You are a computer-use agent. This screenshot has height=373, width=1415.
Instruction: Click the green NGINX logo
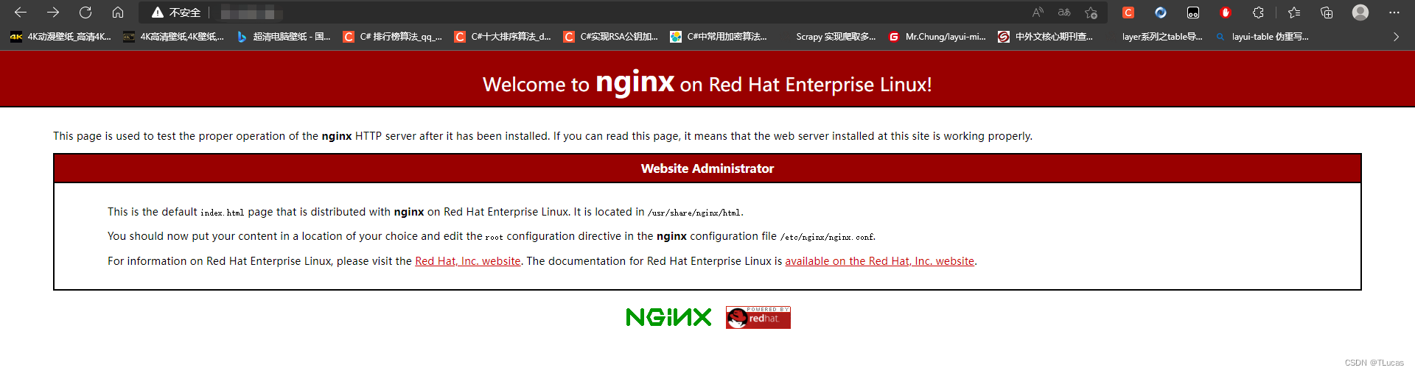pos(668,317)
